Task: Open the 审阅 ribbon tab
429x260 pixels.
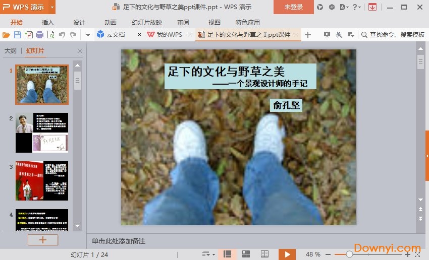Action: click(183, 22)
